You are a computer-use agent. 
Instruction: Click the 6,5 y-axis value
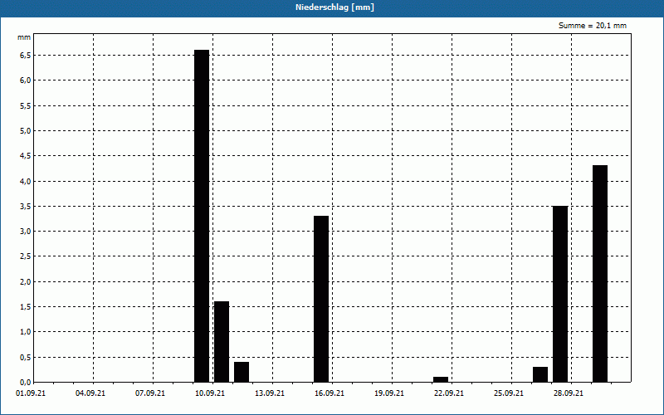[x=26, y=56]
